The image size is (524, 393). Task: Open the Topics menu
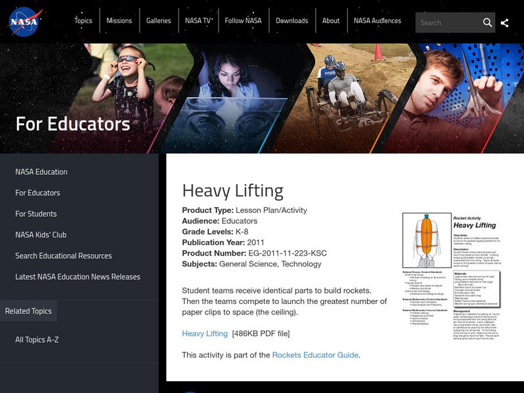(83, 21)
